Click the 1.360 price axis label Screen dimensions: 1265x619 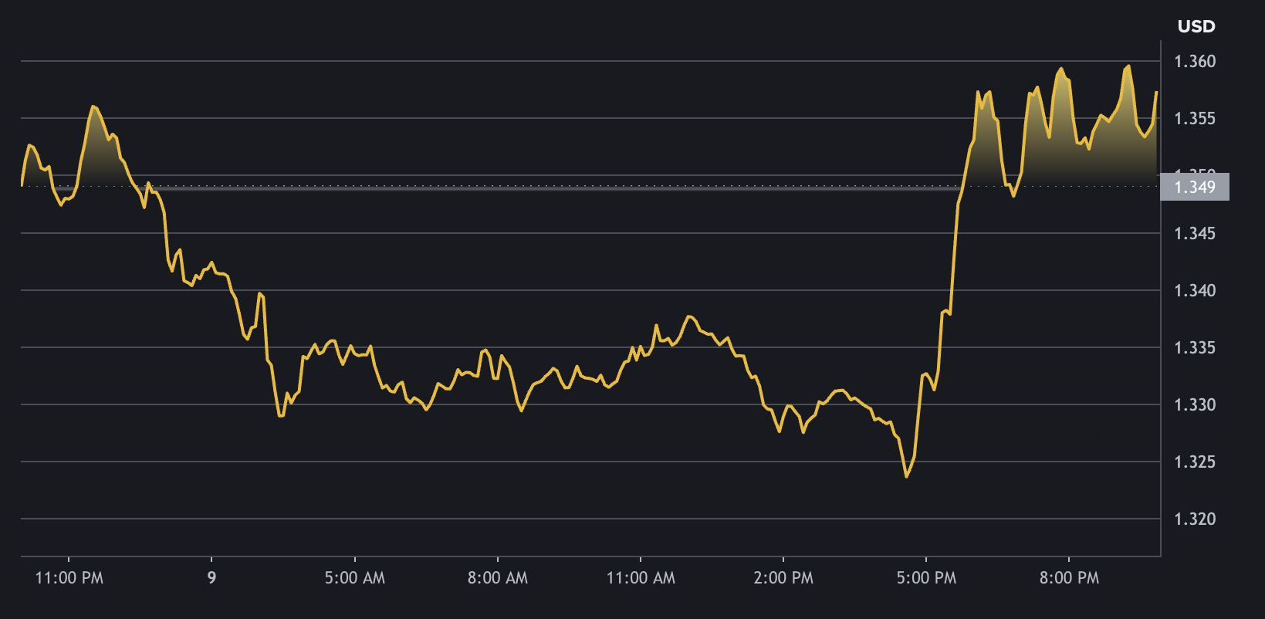click(1194, 61)
